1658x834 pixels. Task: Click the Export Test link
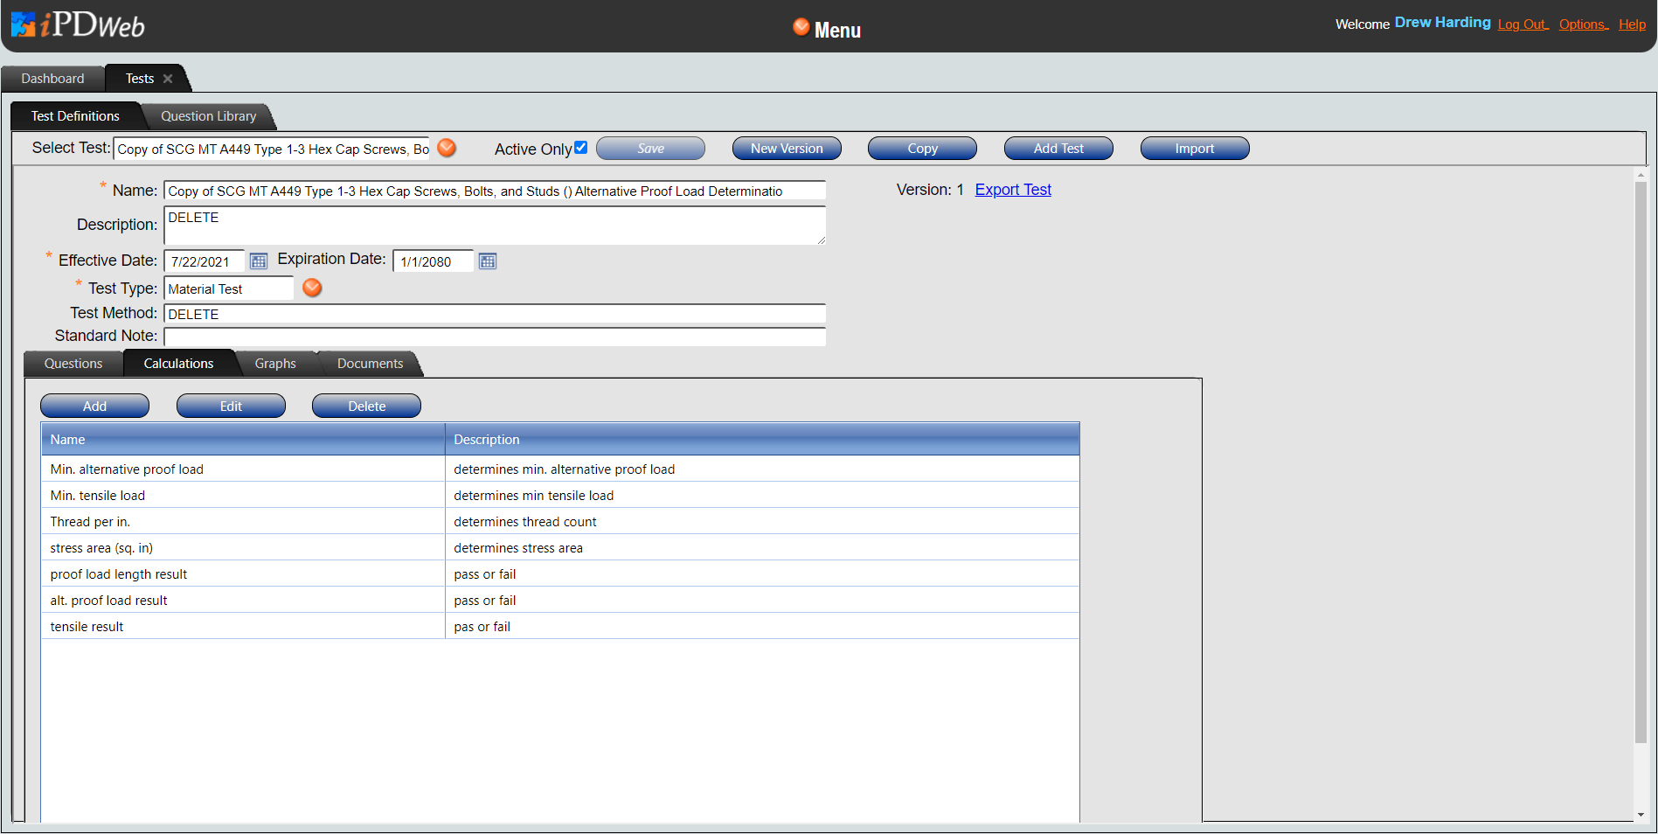(1013, 190)
